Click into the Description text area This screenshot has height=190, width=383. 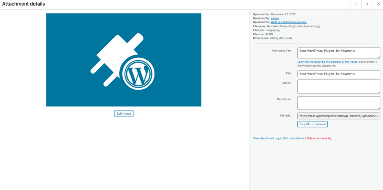coord(338,103)
